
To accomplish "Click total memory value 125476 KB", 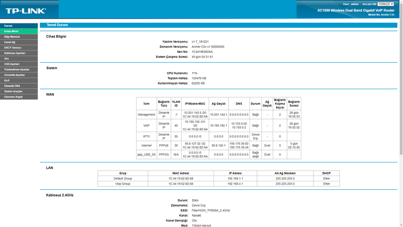I will (x=199, y=78).
